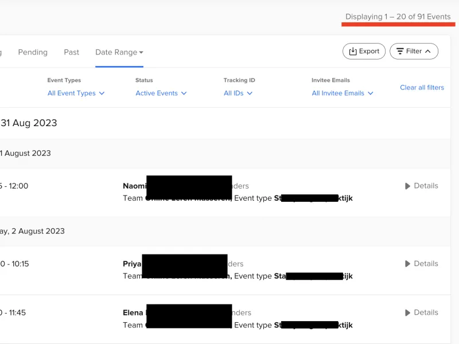This screenshot has height=344, width=459.
Task: Select the 31 Aug 2023 date heading
Action: tap(29, 123)
